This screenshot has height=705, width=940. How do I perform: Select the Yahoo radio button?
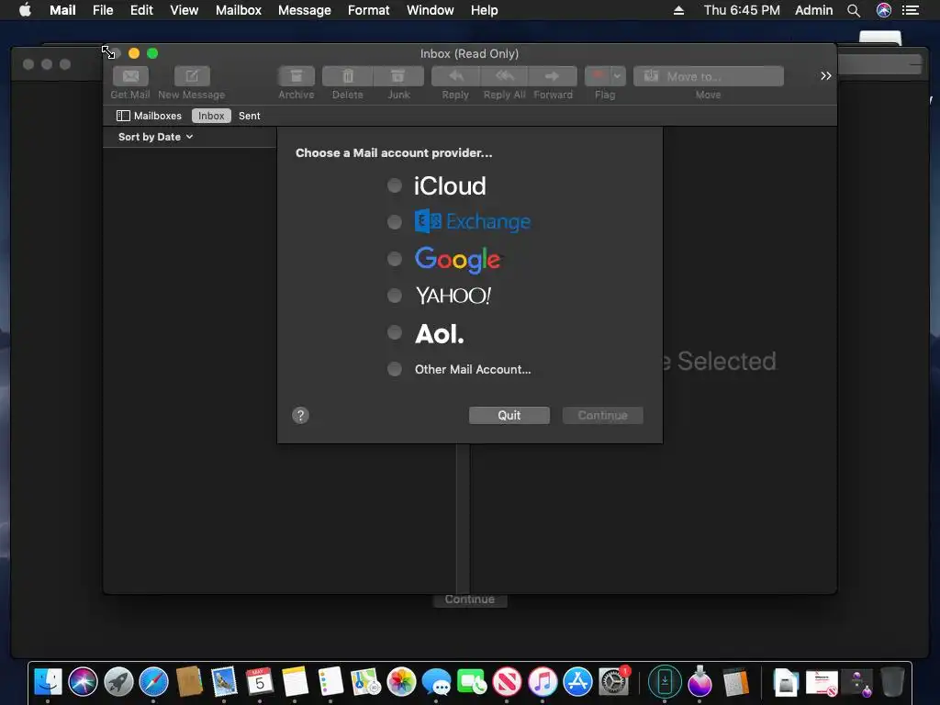pos(395,295)
